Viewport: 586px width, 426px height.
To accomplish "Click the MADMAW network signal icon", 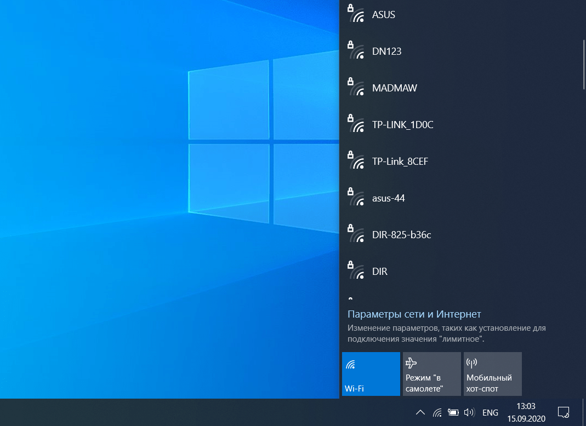I will pyautogui.click(x=356, y=87).
